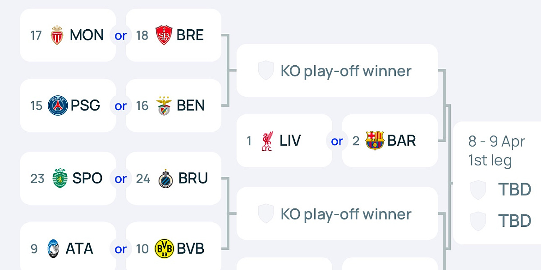Click the LIV team name
The image size is (541, 270).
point(290,141)
